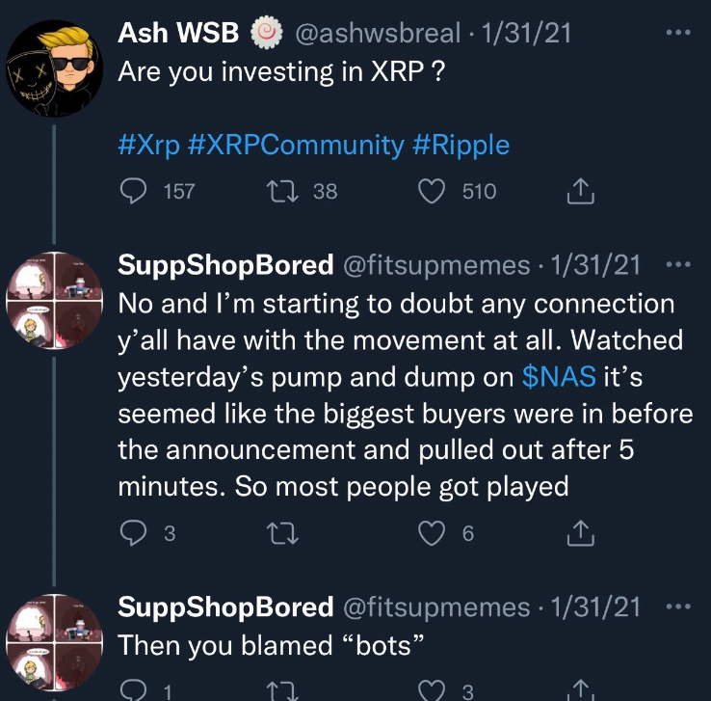The height and width of the screenshot is (701, 711).
Task: Open the #XRPCommunity hashtag
Action: 293,146
